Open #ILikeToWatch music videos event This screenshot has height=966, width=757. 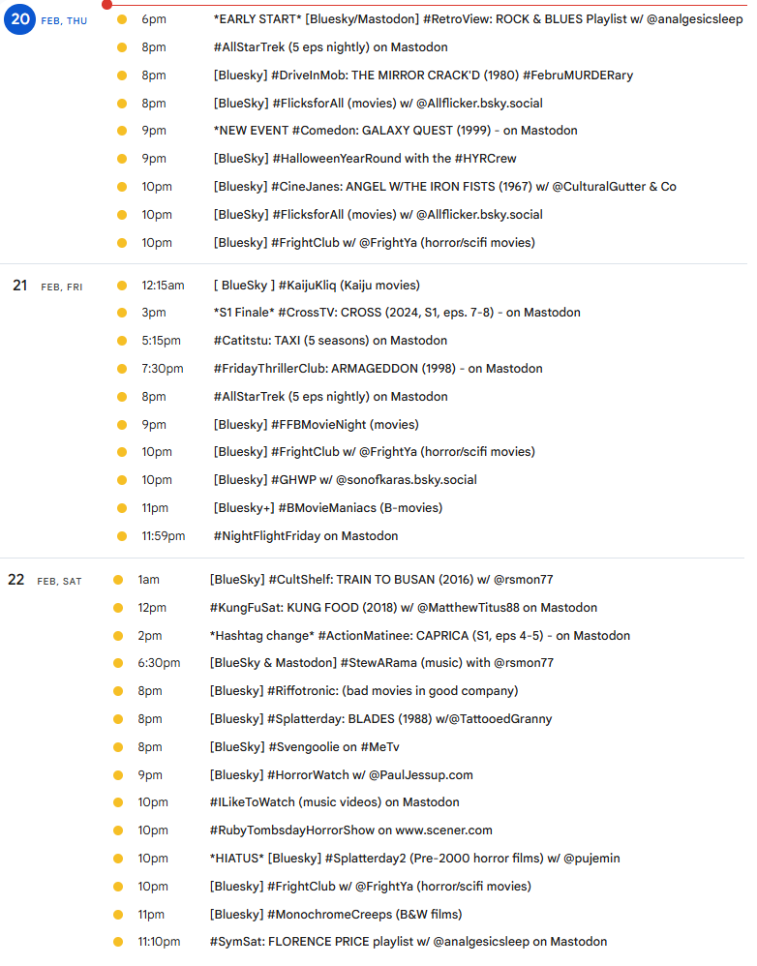click(335, 802)
